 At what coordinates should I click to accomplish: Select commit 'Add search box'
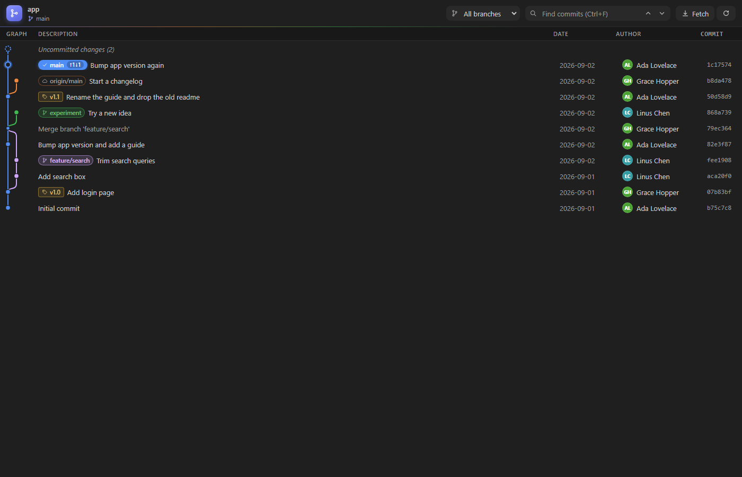click(x=371, y=176)
